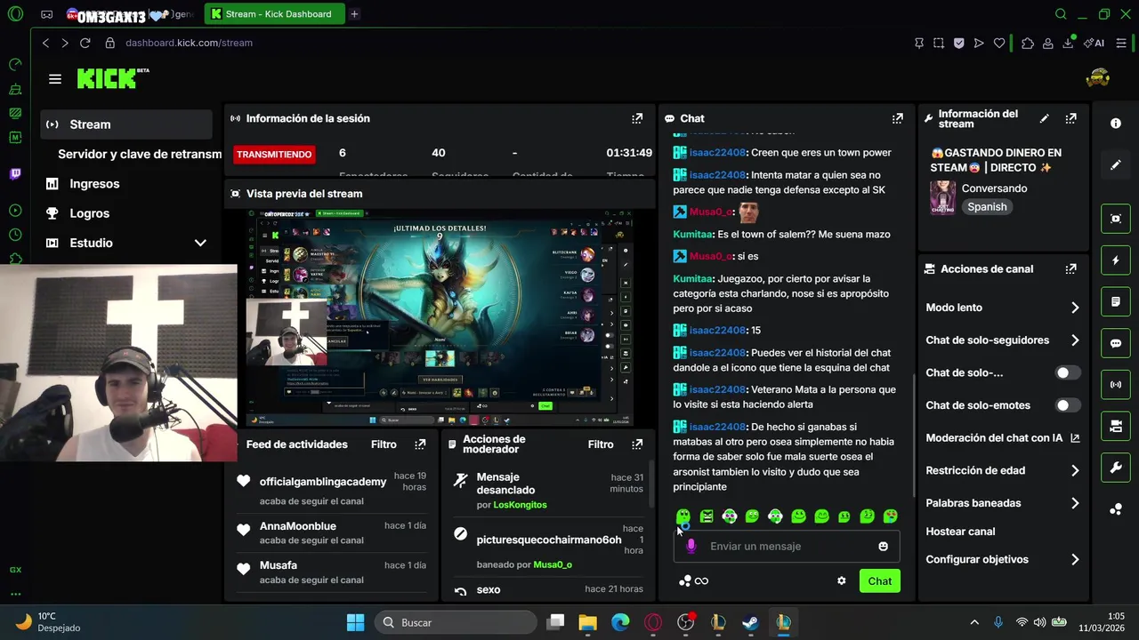Open Windows Start menu
The image size is (1139, 640).
point(355,622)
